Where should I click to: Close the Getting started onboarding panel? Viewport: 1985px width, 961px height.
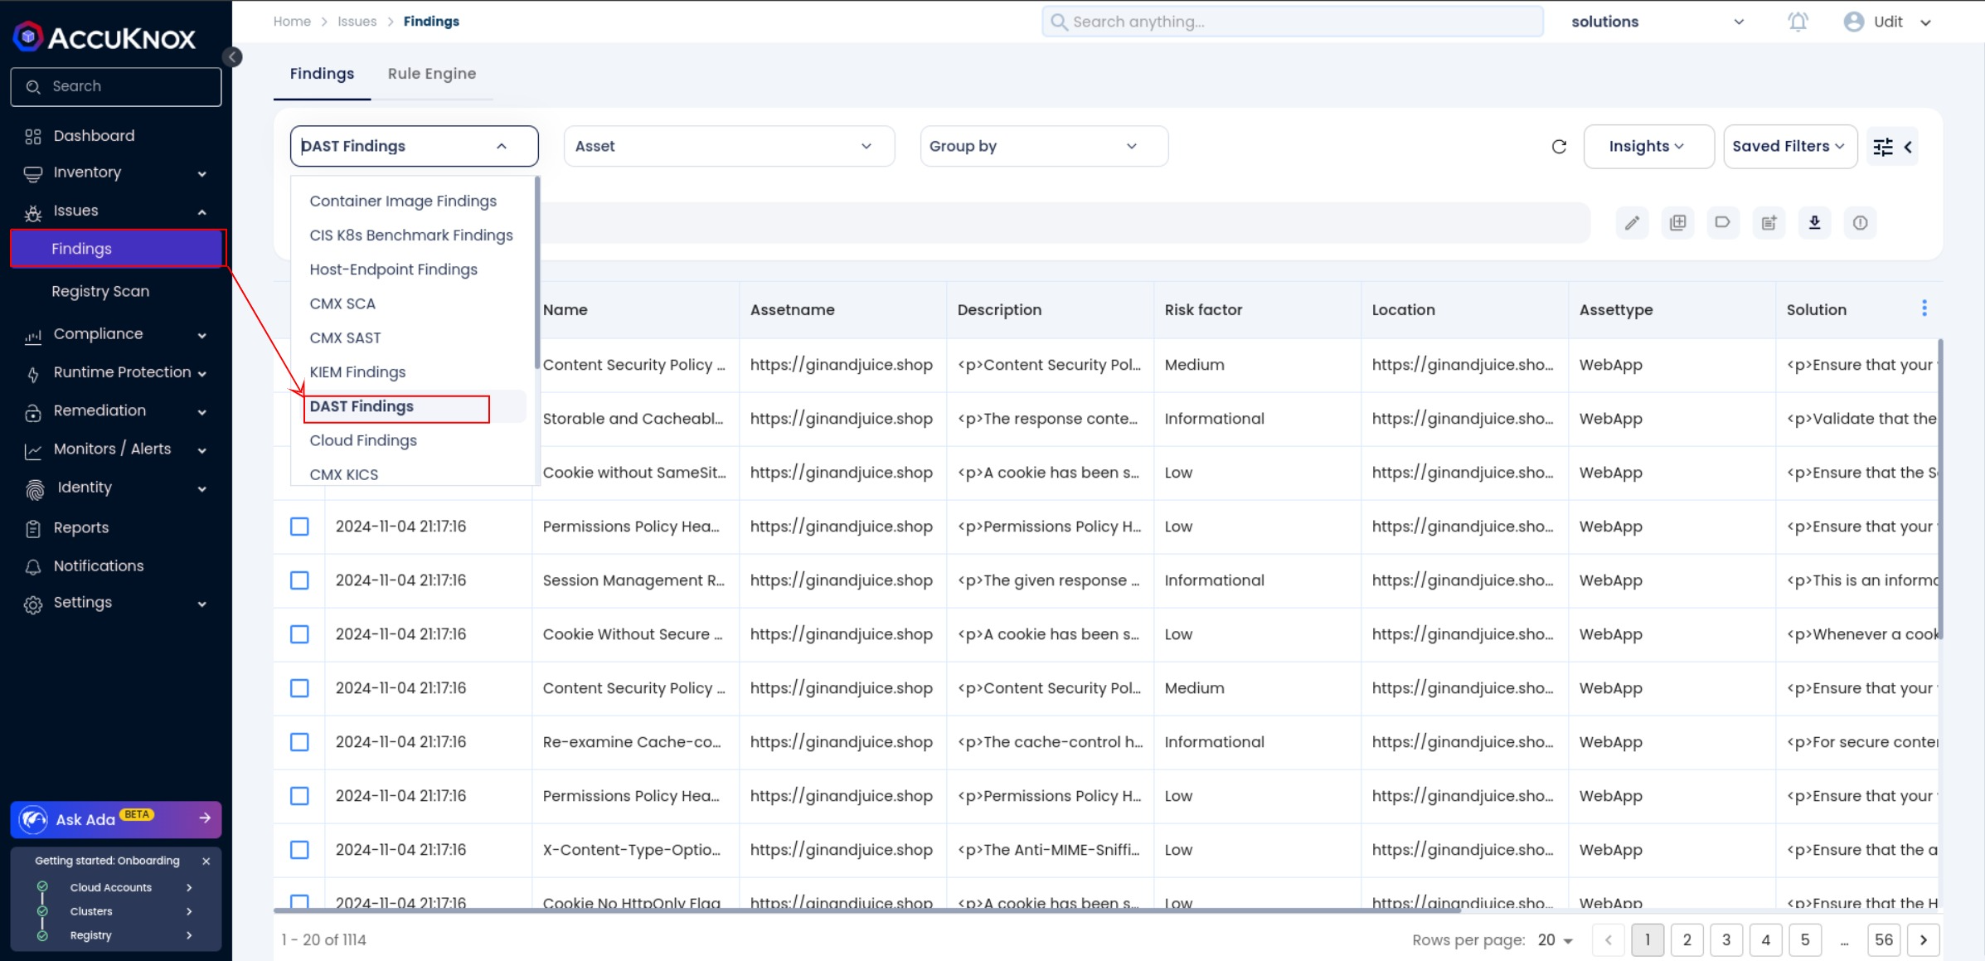(206, 861)
